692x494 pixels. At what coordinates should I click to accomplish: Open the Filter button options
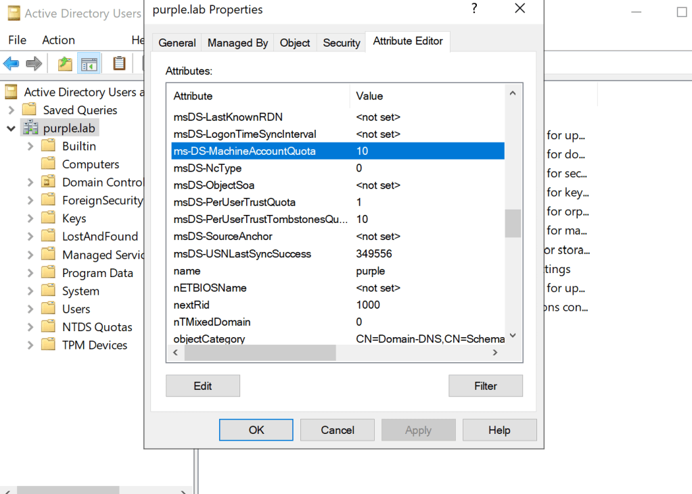(x=485, y=386)
